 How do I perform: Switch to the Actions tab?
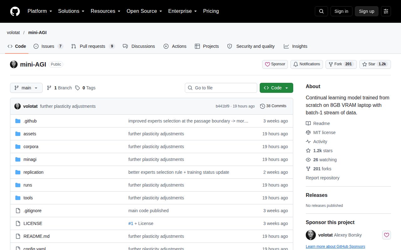[175, 46]
